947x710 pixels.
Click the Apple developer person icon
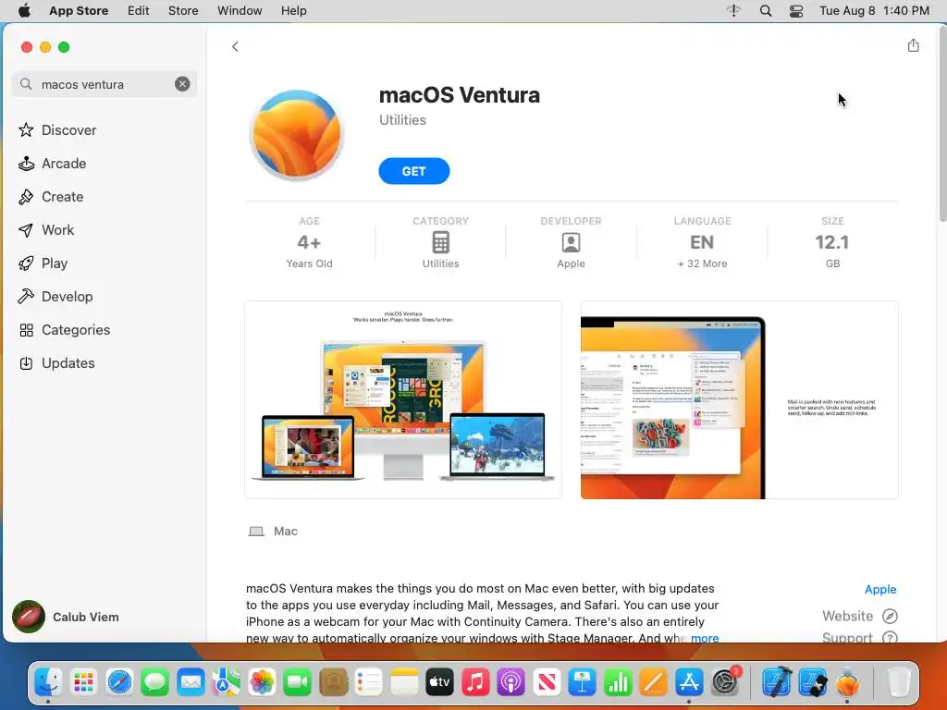[571, 242]
